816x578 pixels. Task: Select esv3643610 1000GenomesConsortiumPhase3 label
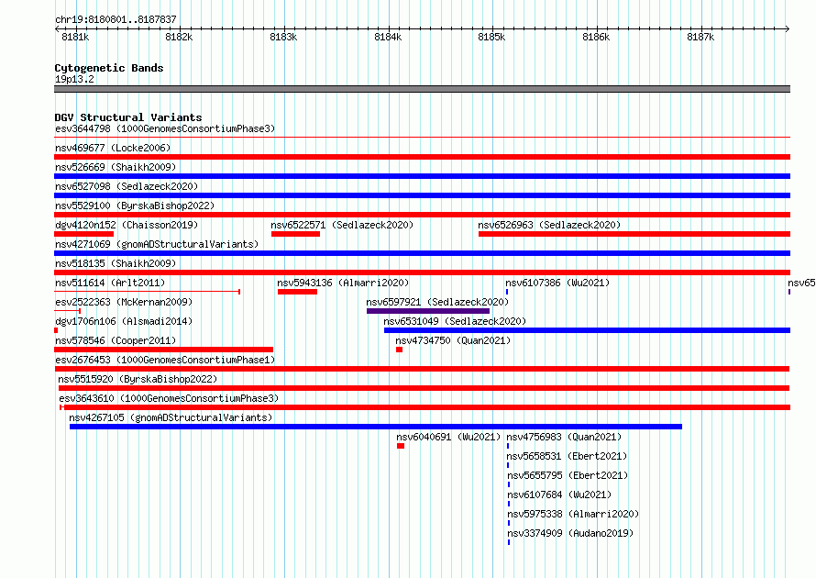coord(169,398)
